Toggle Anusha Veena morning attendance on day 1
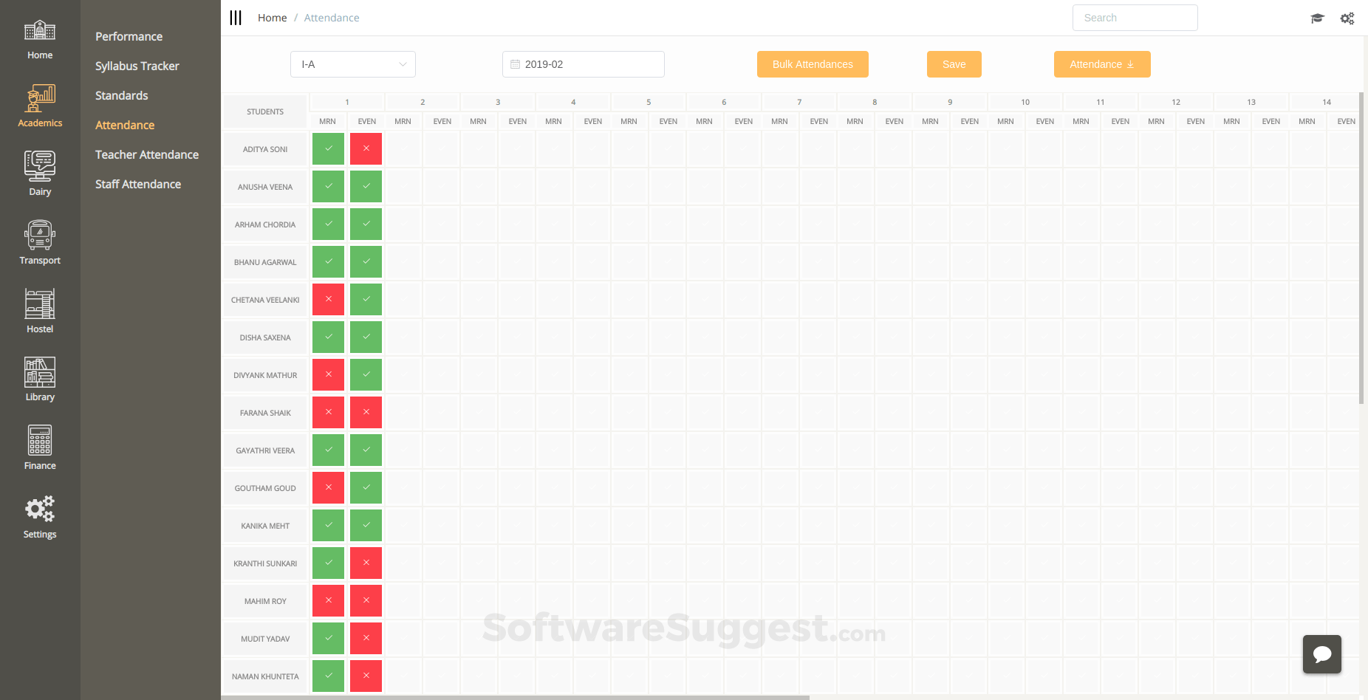Image resolution: width=1368 pixels, height=700 pixels. [328, 186]
